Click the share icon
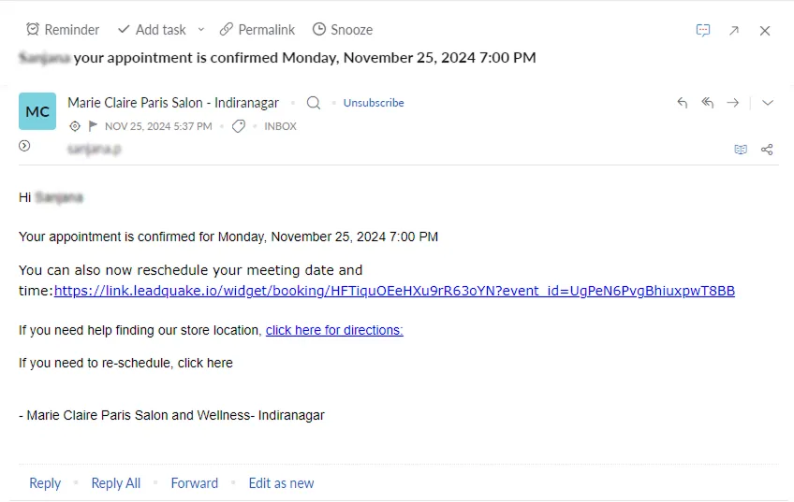Screen dimensions: 794x502 click(767, 150)
